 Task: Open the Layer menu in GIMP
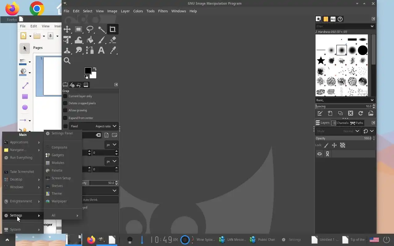click(x=125, y=11)
